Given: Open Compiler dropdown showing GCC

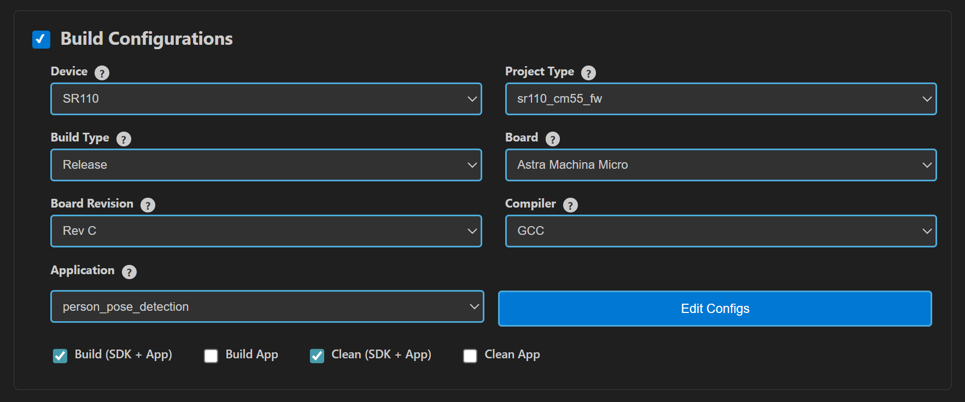Looking at the screenshot, I should point(721,231).
